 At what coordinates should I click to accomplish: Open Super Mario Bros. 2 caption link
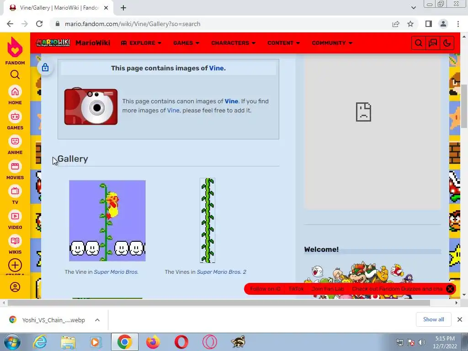coord(222,272)
